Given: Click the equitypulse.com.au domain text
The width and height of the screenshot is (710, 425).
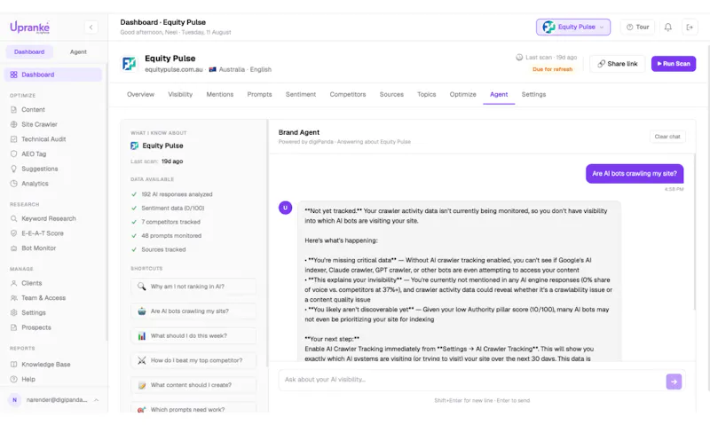Looking at the screenshot, I should 174,70.
